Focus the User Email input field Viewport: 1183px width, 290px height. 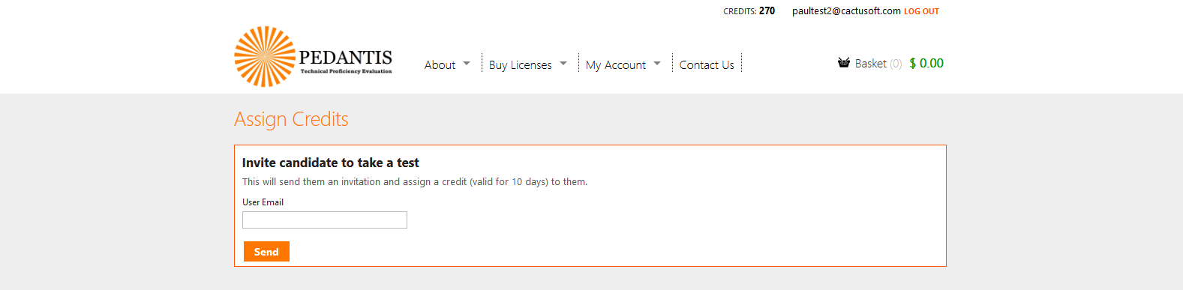(325, 220)
